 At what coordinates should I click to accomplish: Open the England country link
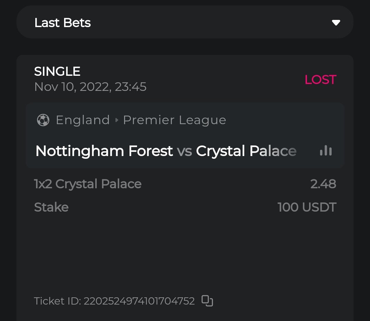point(83,120)
